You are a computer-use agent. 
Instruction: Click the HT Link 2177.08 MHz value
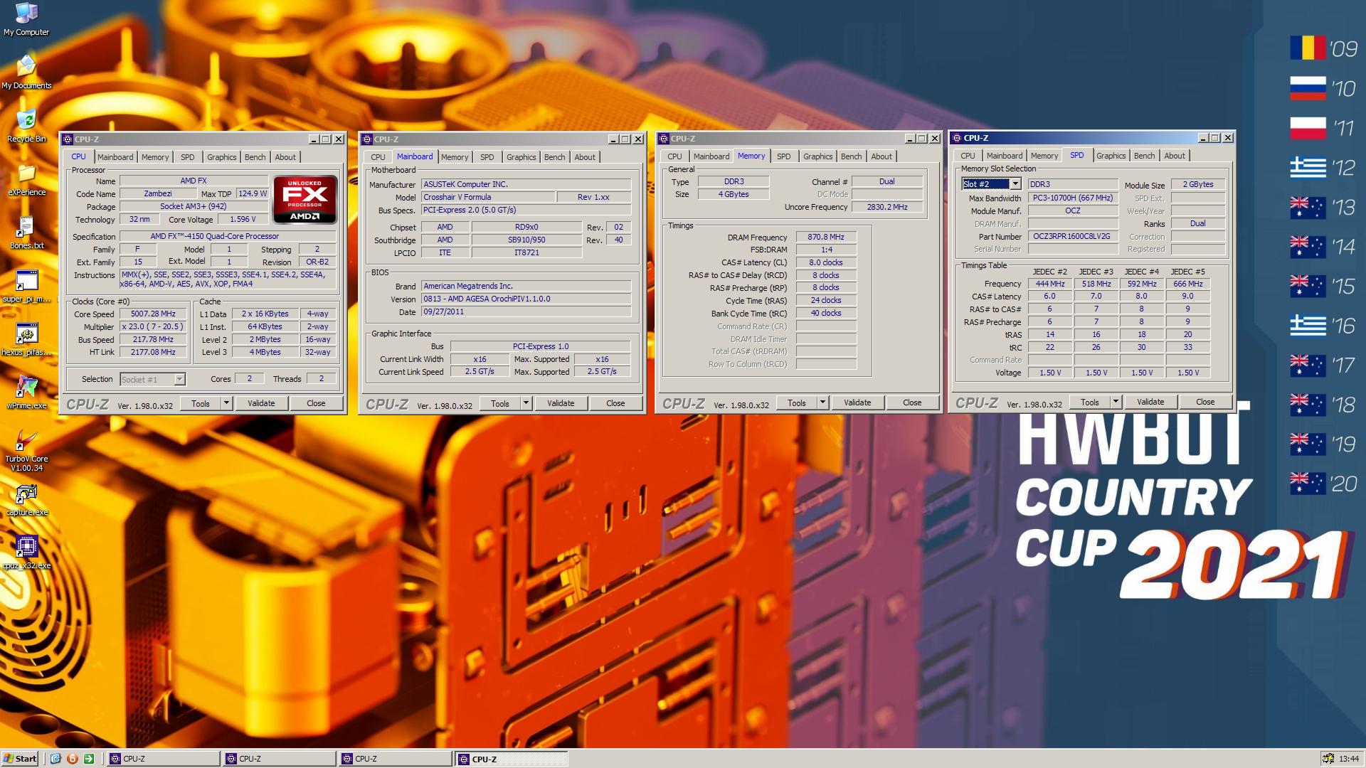153,352
